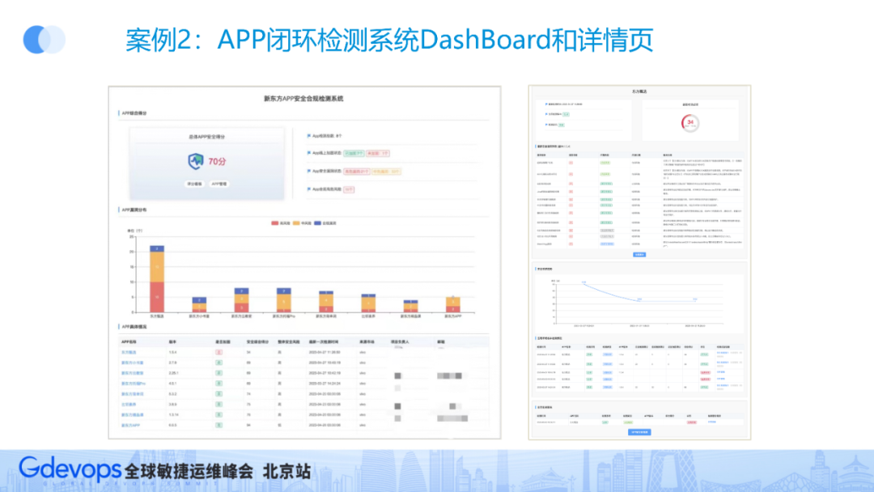Click the 新东方APP bar in the chart
Screen dimensions: 874x492
click(452, 305)
